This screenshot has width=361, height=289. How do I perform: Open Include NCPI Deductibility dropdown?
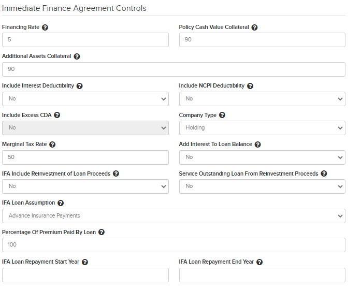pyautogui.click(x=262, y=99)
